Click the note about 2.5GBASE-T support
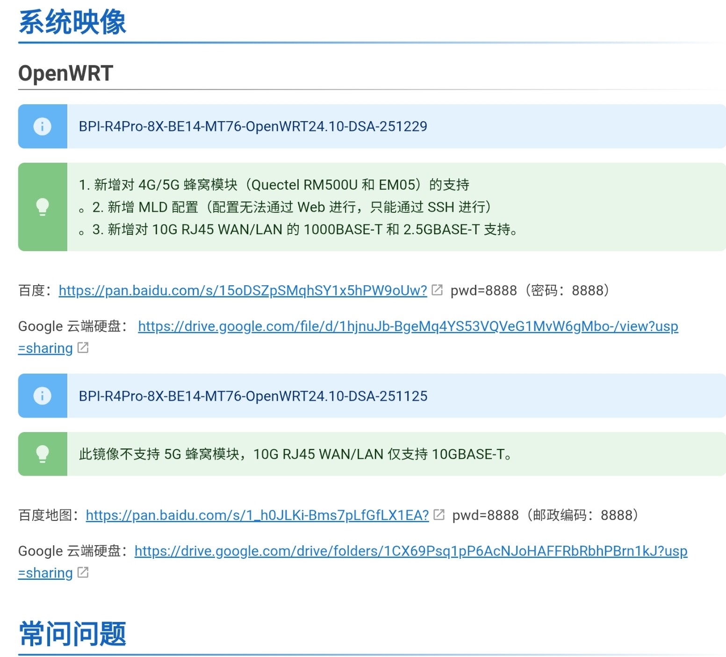The width and height of the screenshot is (726, 657). (305, 229)
